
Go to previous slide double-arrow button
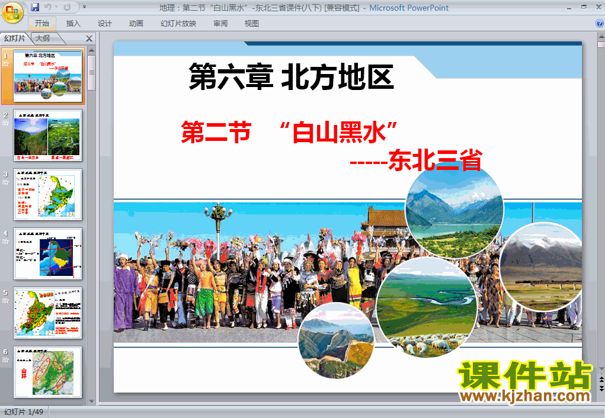pos(601,380)
